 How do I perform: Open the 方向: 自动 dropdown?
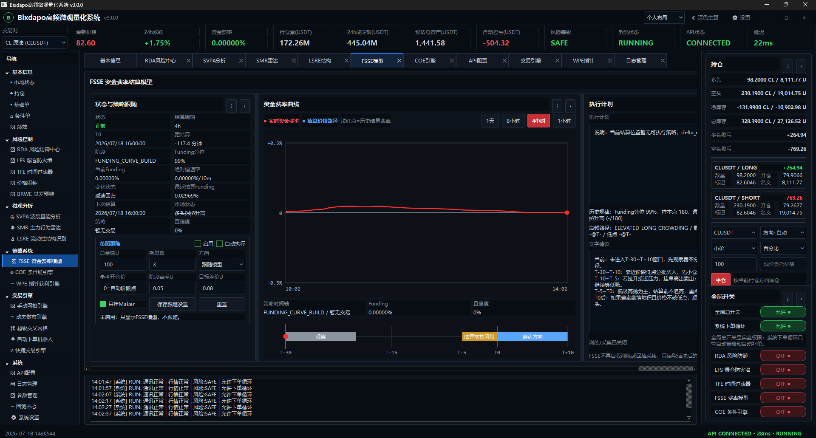click(x=783, y=233)
